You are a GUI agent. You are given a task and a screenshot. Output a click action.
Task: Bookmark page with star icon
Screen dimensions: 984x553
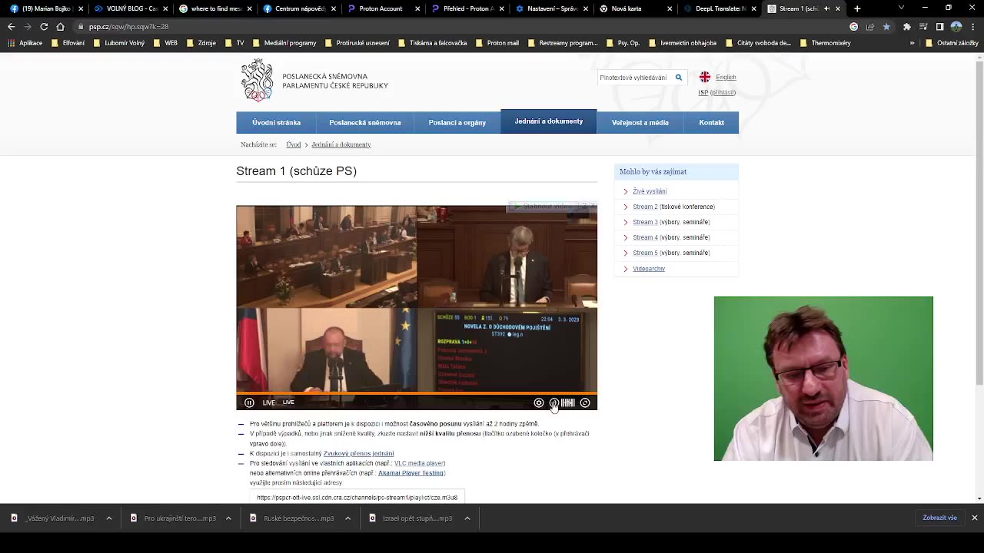coord(886,26)
